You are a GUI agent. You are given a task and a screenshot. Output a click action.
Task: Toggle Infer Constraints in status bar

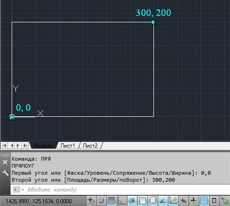(x=91, y=201)
